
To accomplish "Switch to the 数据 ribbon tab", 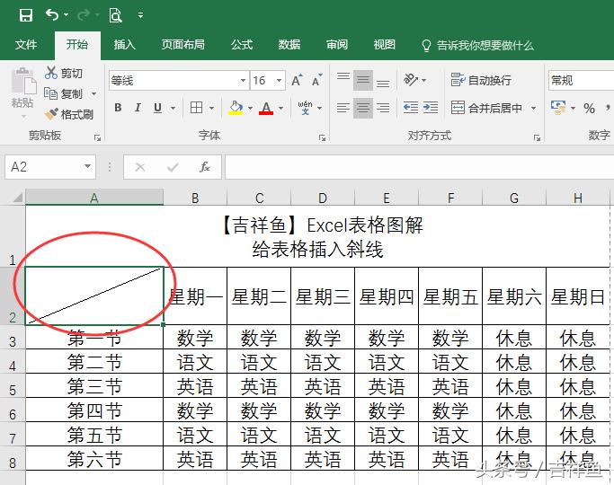I will [289, 45].
